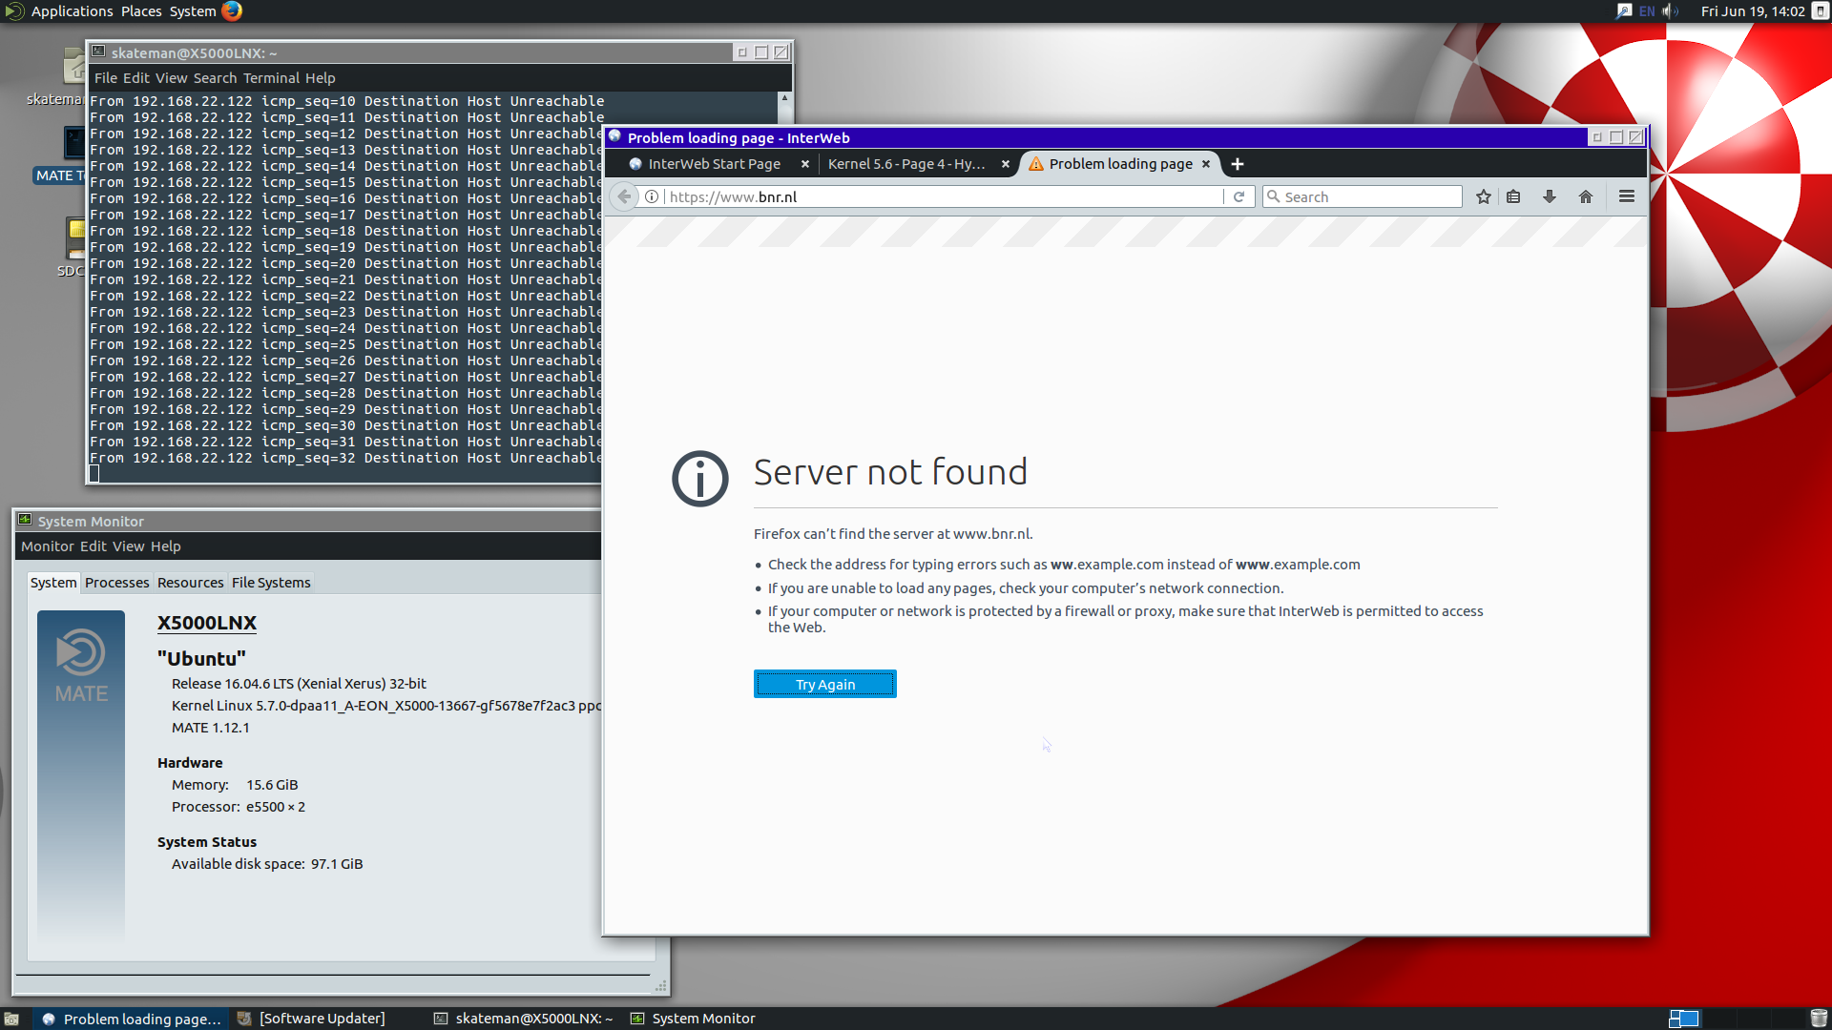Click site information icon in address bar
This screenshot has height=1030, width=1832.
pyautogui.click(x=652, y=196)
